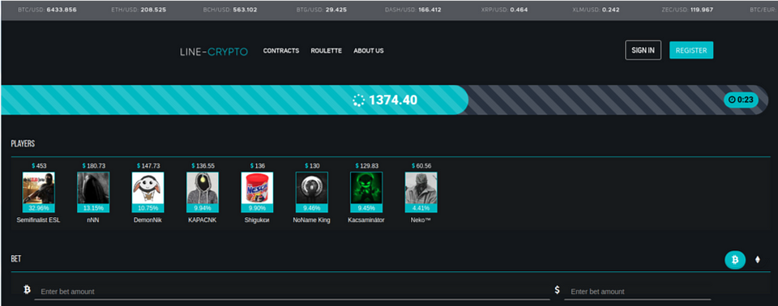Select the Ethereum currency icon in Bet section
This screenshot has height=306, width=778.
tap(757, 259)
